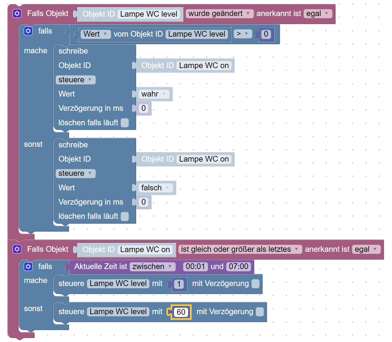Image resolution: width=392 pixels, height=342 pixels.
Task: Edit delay value 0 in mache block
Action: coord(143,108)
